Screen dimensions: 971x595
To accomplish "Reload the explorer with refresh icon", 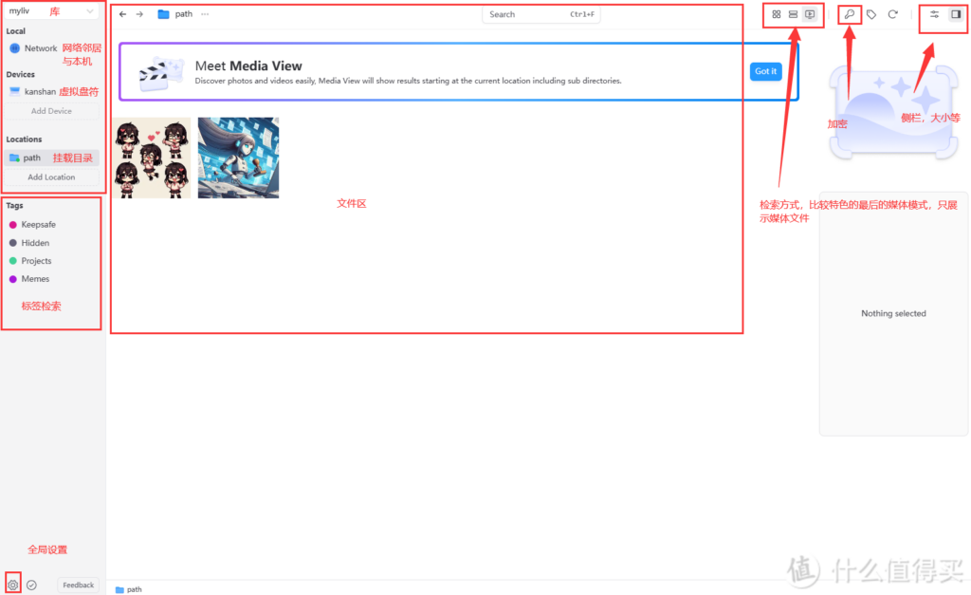I will click(x=892, y=14).
